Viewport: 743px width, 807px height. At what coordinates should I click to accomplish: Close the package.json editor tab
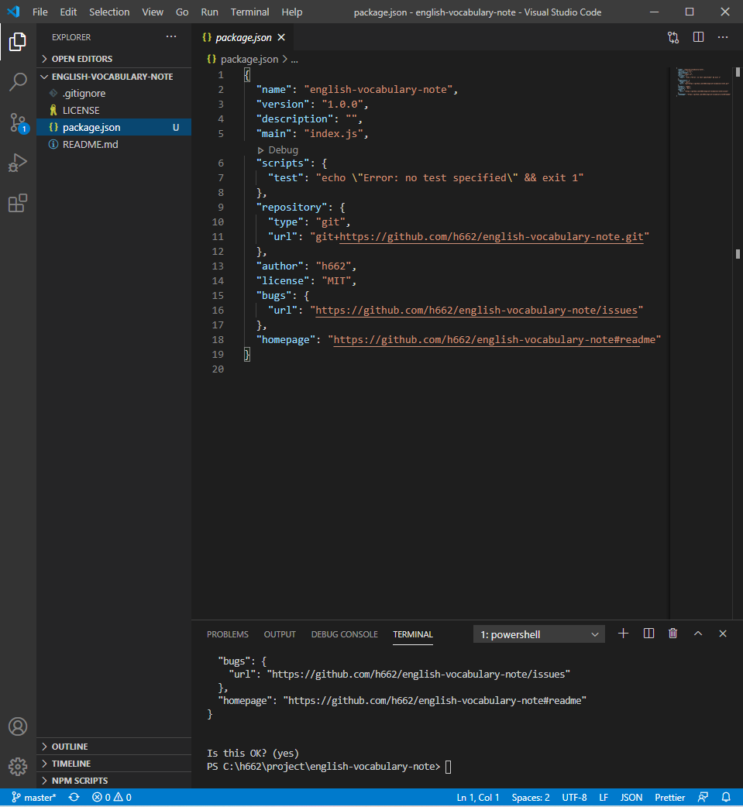[x=281, y=37]
